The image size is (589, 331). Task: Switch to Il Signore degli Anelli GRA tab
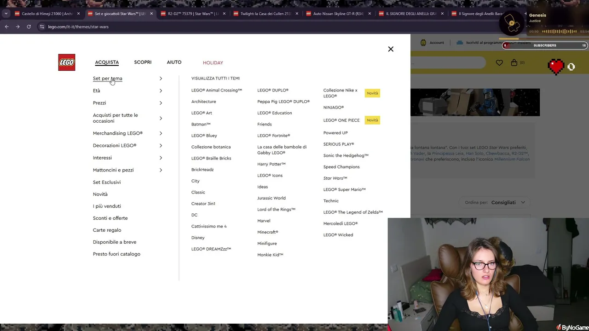(411, 14)
